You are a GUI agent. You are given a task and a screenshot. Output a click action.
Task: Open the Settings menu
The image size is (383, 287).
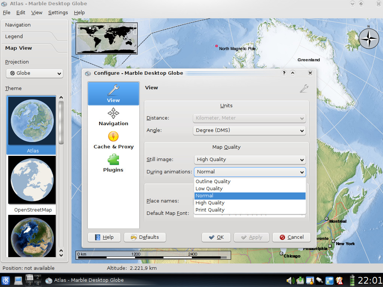(x=58, y=12)
